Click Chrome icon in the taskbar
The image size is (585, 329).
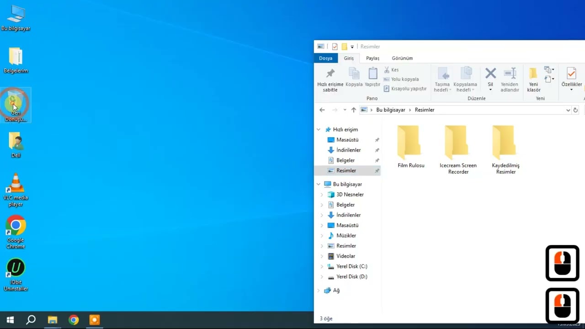click(x=74, y=320)
